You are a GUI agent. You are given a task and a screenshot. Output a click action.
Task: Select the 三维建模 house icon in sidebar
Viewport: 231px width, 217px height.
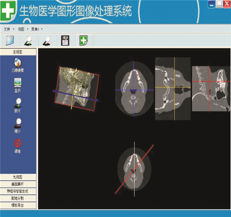(17, 62)
